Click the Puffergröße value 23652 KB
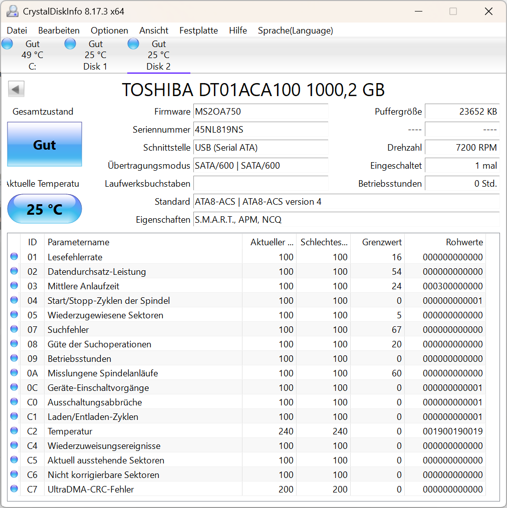Viewport: 507px width, 508px height. tap(462, 112)
